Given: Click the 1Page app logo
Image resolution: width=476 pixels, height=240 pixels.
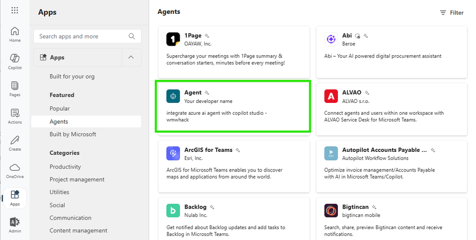Looking at the screenshot, I should [173, 39].
